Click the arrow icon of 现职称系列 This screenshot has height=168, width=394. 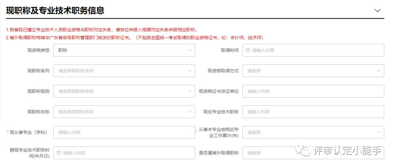click(x=189, y=71)
